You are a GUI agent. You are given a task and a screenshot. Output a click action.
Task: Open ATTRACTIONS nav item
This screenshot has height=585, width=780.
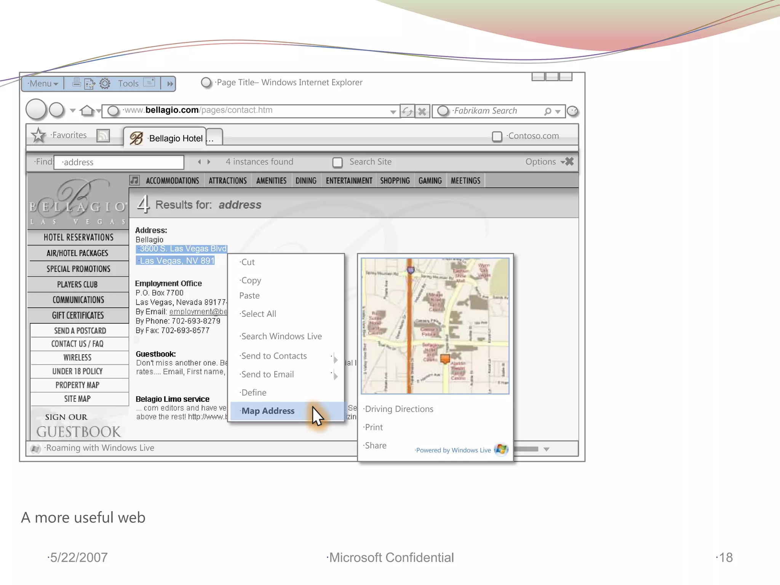[228, 181]
